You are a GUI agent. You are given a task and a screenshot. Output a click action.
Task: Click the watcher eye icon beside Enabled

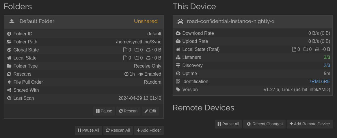[141, 74]
